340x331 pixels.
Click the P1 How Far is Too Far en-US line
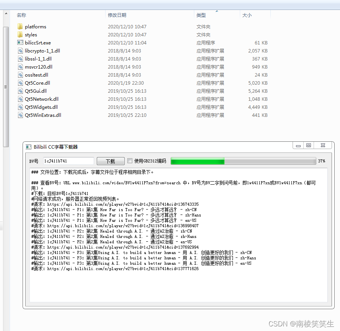[x=114, y=220]
